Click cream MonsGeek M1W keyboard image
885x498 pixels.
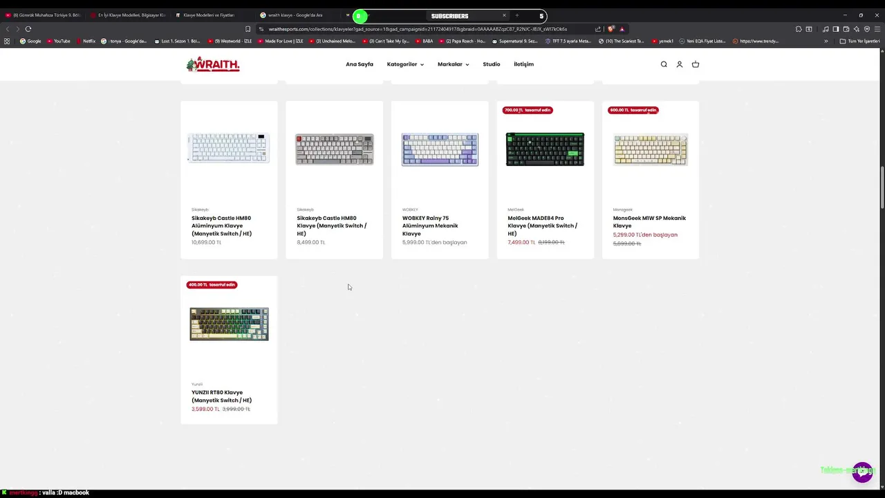click(x=651, y=149)
